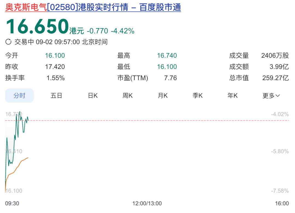Click the 成交量 value 2406万股

point(275,55)
